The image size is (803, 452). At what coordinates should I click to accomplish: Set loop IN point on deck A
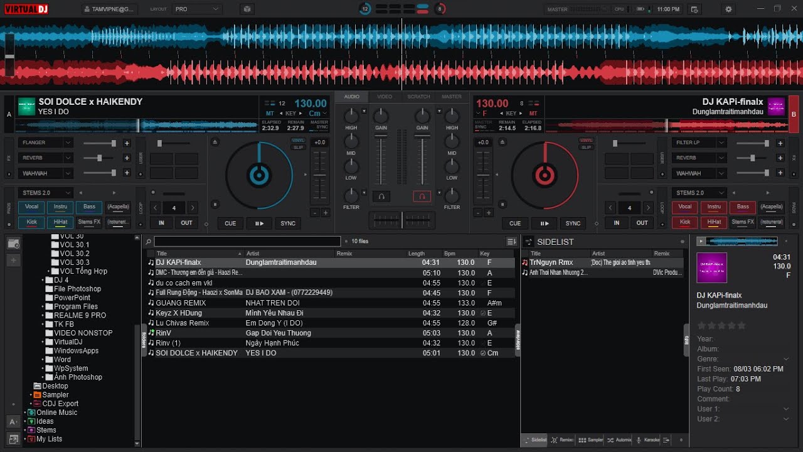point(161,222)
